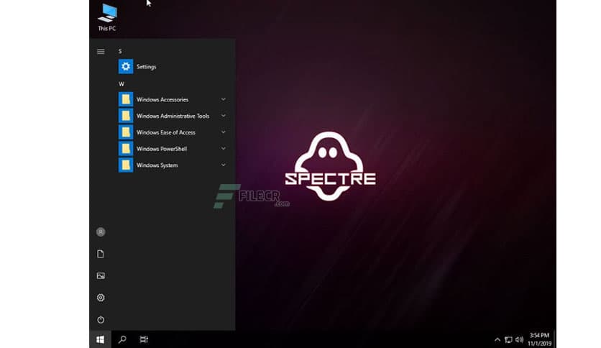Click the 'Windows Accessories' label

pyautogui.click(x=162, y=100)
